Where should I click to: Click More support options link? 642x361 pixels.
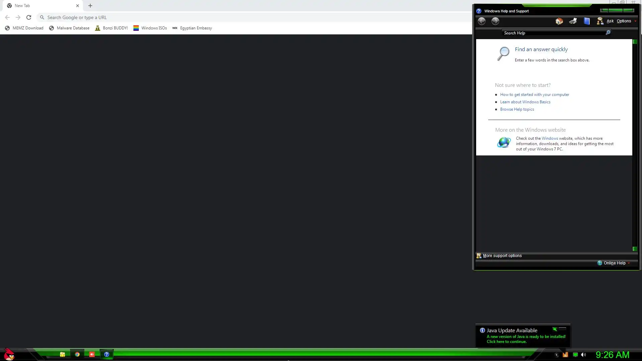click(502, 256)
